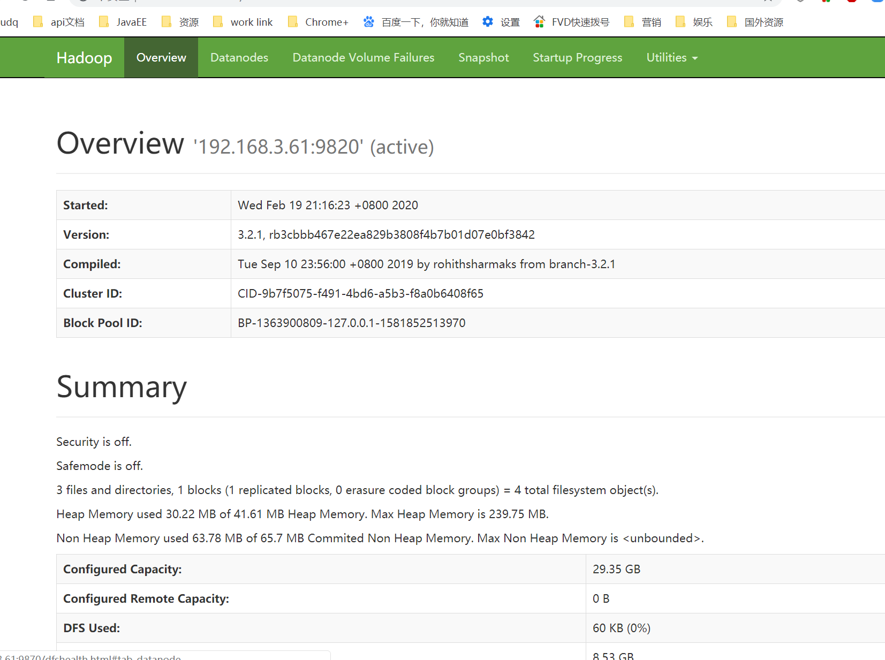
Task: Open the FVD快速拨号 bookmark
Action: 571,22
